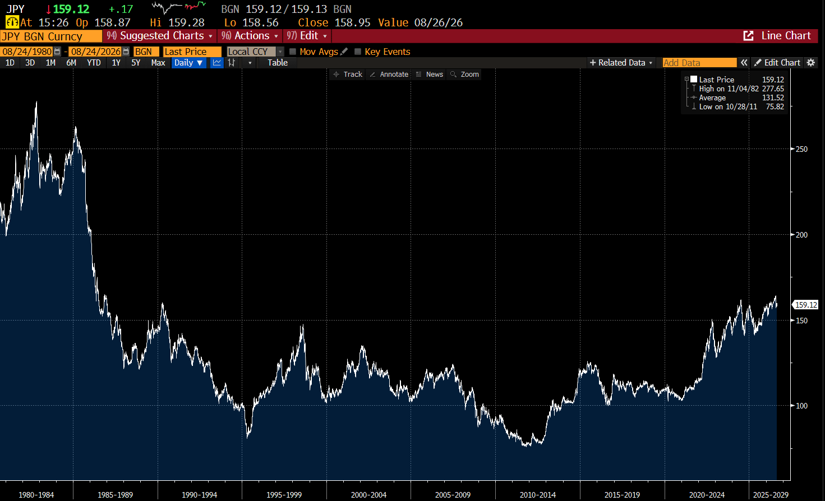Click the Average marker icon in legend

(694, 98)
